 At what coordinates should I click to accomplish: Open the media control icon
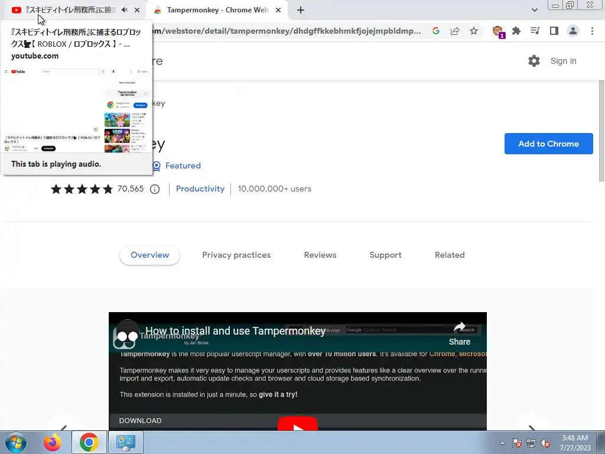[535, 31]
